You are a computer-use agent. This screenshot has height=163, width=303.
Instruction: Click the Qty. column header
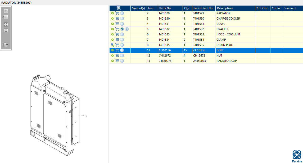tap(187, 8)
